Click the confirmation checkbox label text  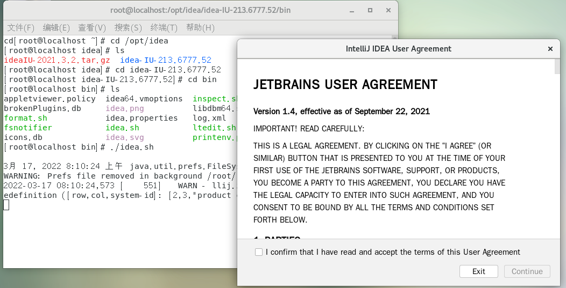pos(393,252)
